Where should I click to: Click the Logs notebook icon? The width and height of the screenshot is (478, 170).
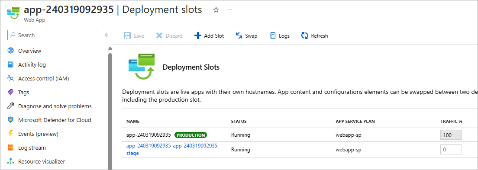pos(273,35)
